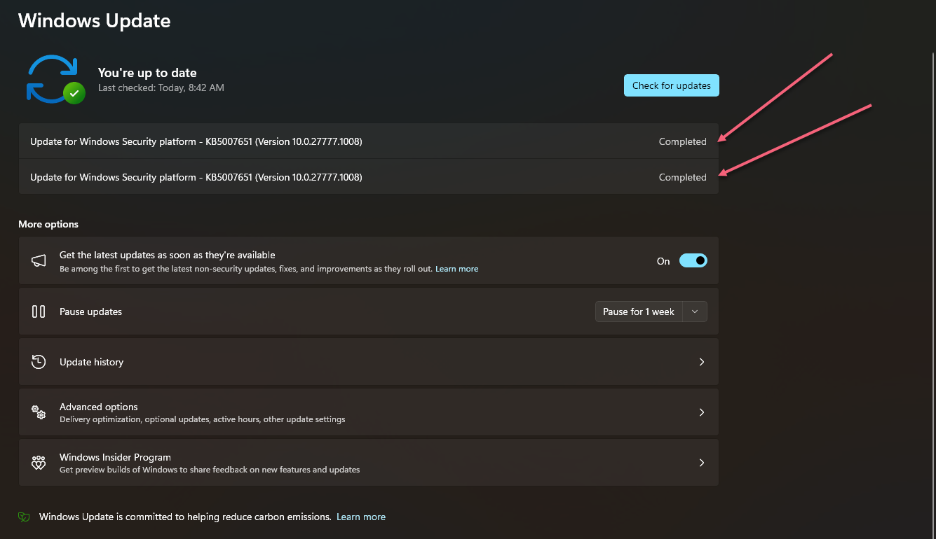The width and height of the screenshot is (936, 539).
Task: Open the Update history chevron
Action: tap(702, 362)
